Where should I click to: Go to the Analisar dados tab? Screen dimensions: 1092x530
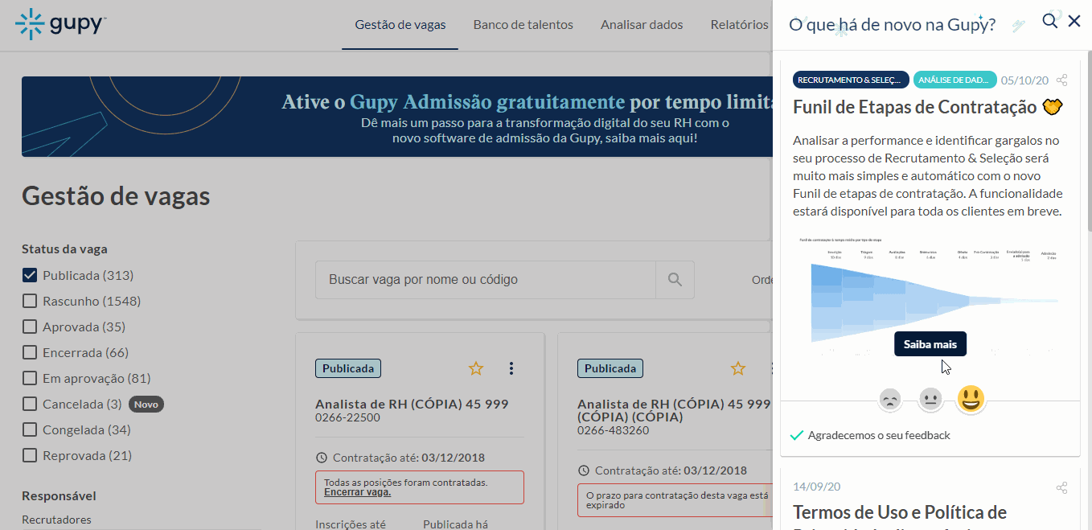641,25
